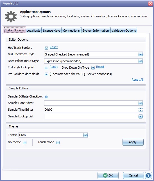This screenshot has width=154, height=181.
Task: Click the Cancel button
Action: click(x=133, y=175)
